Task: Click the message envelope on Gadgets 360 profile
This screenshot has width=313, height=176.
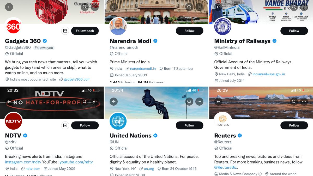Action: pyautogui.click(x=65, y=31)
